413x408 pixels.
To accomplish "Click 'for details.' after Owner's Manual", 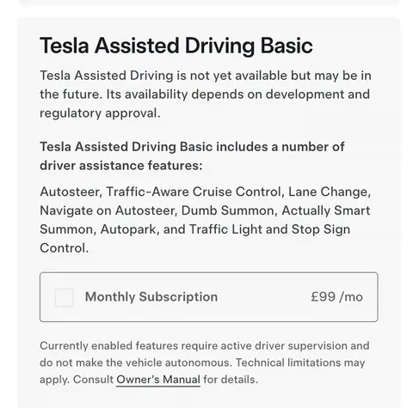I will click(231, 380).
